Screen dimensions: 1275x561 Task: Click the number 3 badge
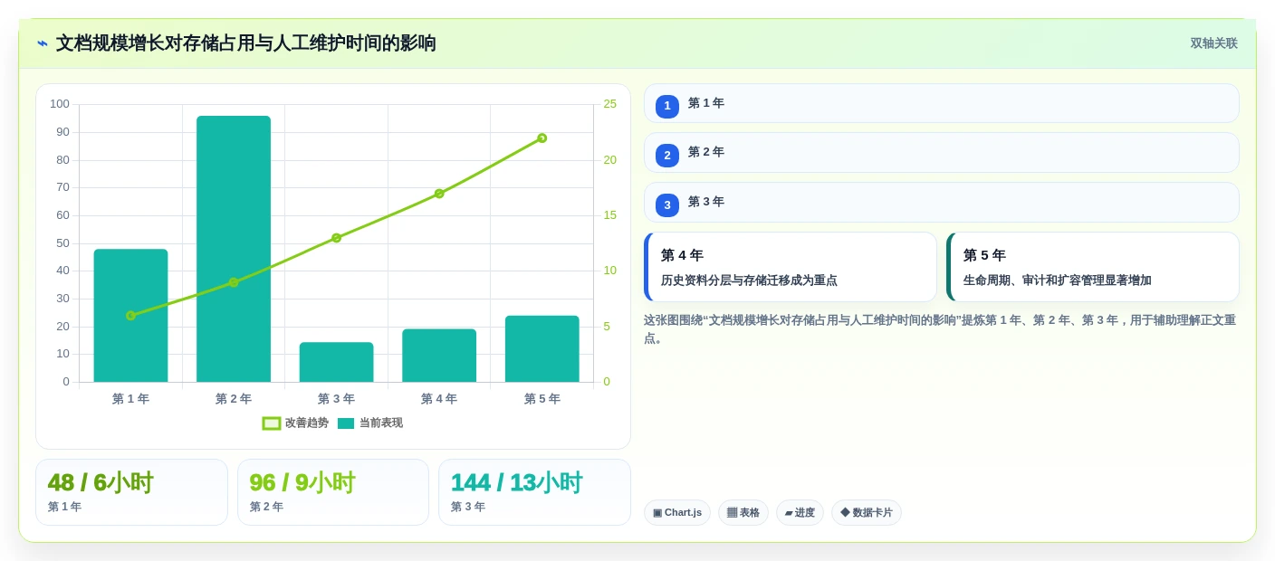(x=667, y=204)
